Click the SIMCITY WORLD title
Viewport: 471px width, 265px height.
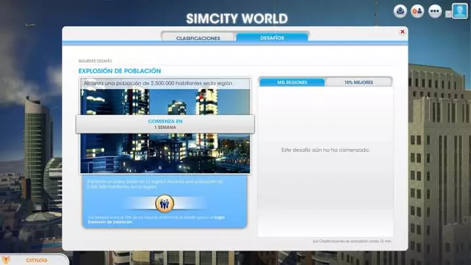point(236,18)
